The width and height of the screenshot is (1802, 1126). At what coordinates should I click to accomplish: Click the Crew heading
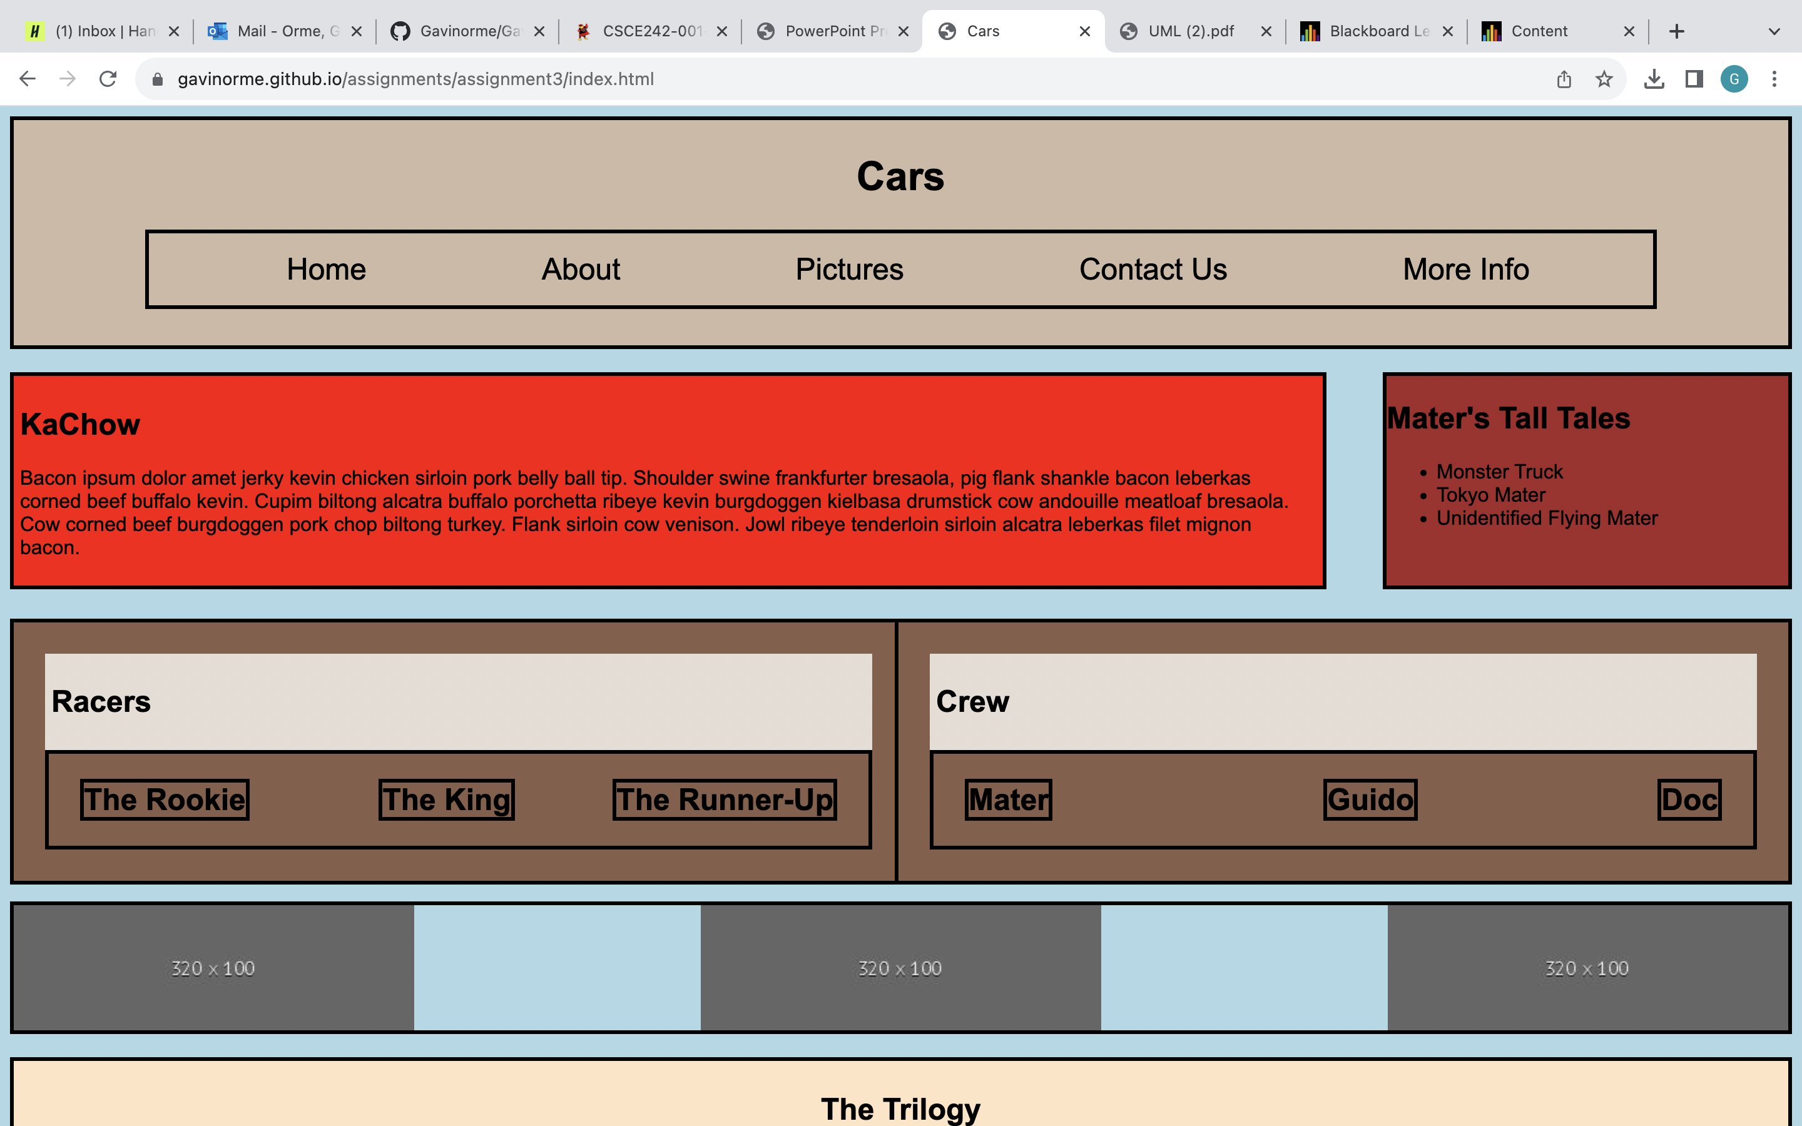[972, 701]
